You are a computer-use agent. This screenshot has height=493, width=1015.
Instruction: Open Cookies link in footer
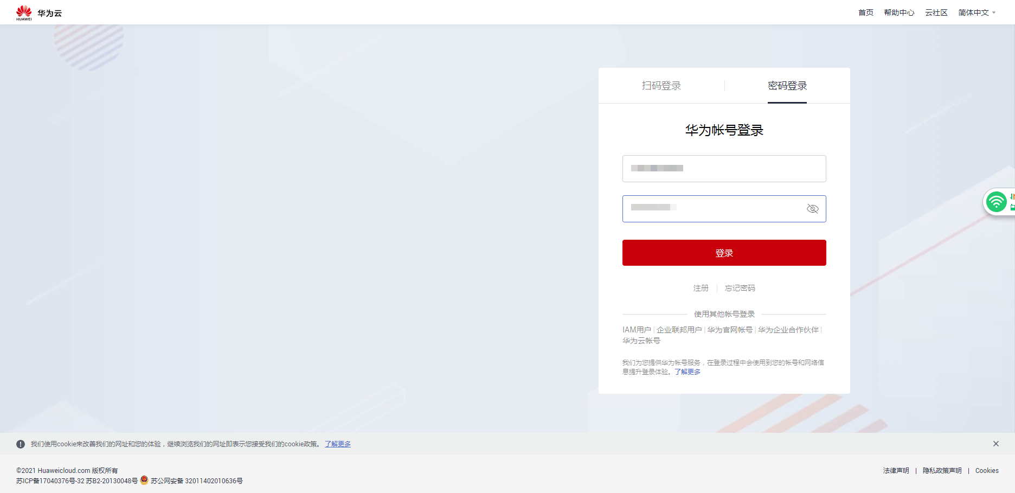[987, 471]
